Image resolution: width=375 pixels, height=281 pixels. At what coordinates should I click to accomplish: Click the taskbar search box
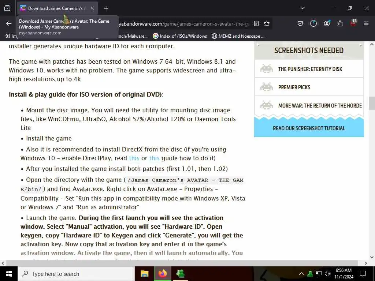point(76,274)
